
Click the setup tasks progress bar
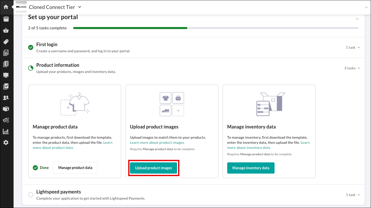216,28
